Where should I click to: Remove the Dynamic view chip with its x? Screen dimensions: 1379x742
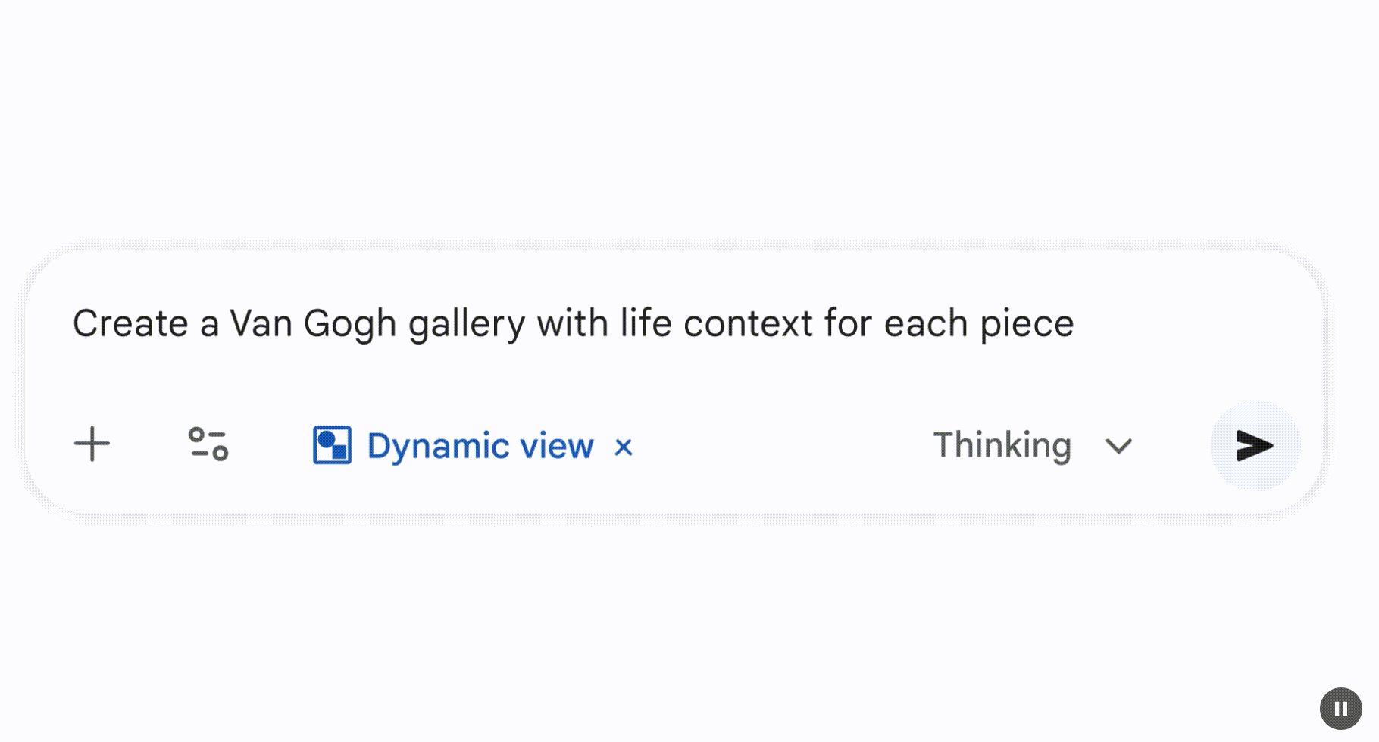click(624, 447)
